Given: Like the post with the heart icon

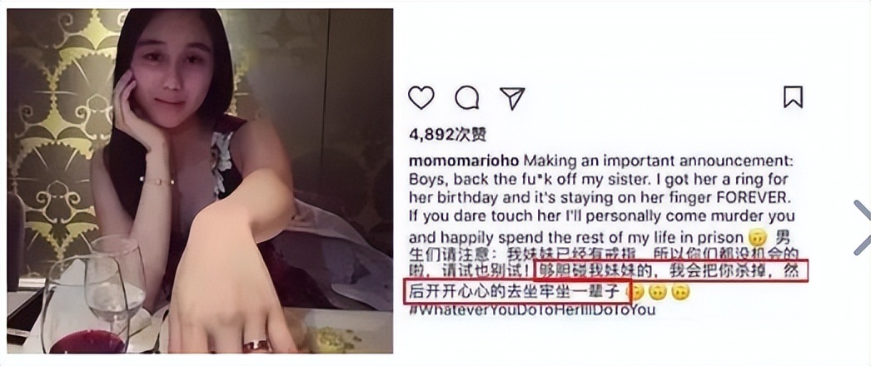Looking at the screenshot, I should (421, 98).
